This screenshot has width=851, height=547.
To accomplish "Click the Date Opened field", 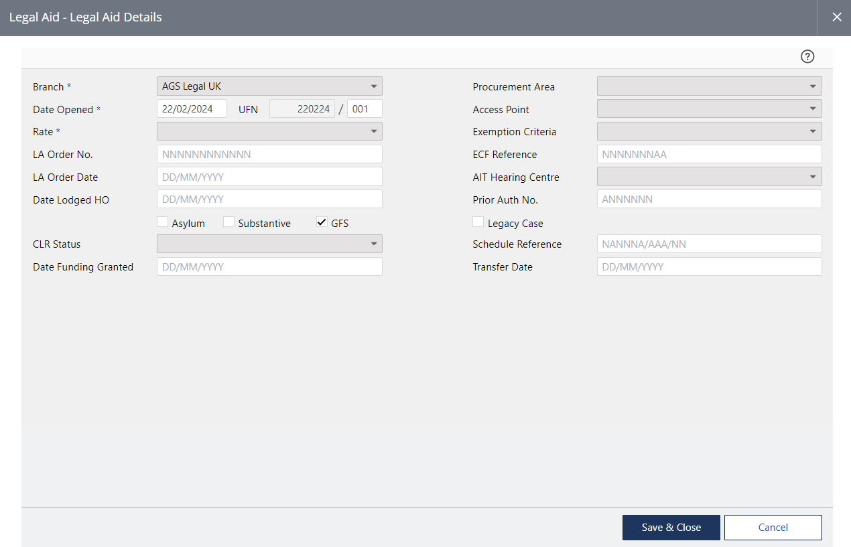I will click(x=192, y=109).
